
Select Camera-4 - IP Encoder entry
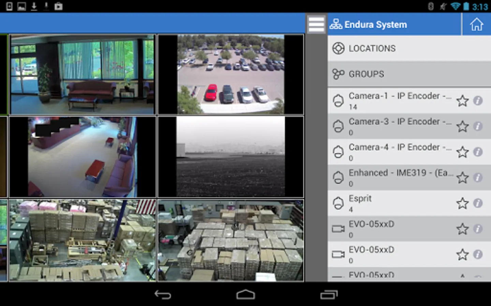coord(409,152)
